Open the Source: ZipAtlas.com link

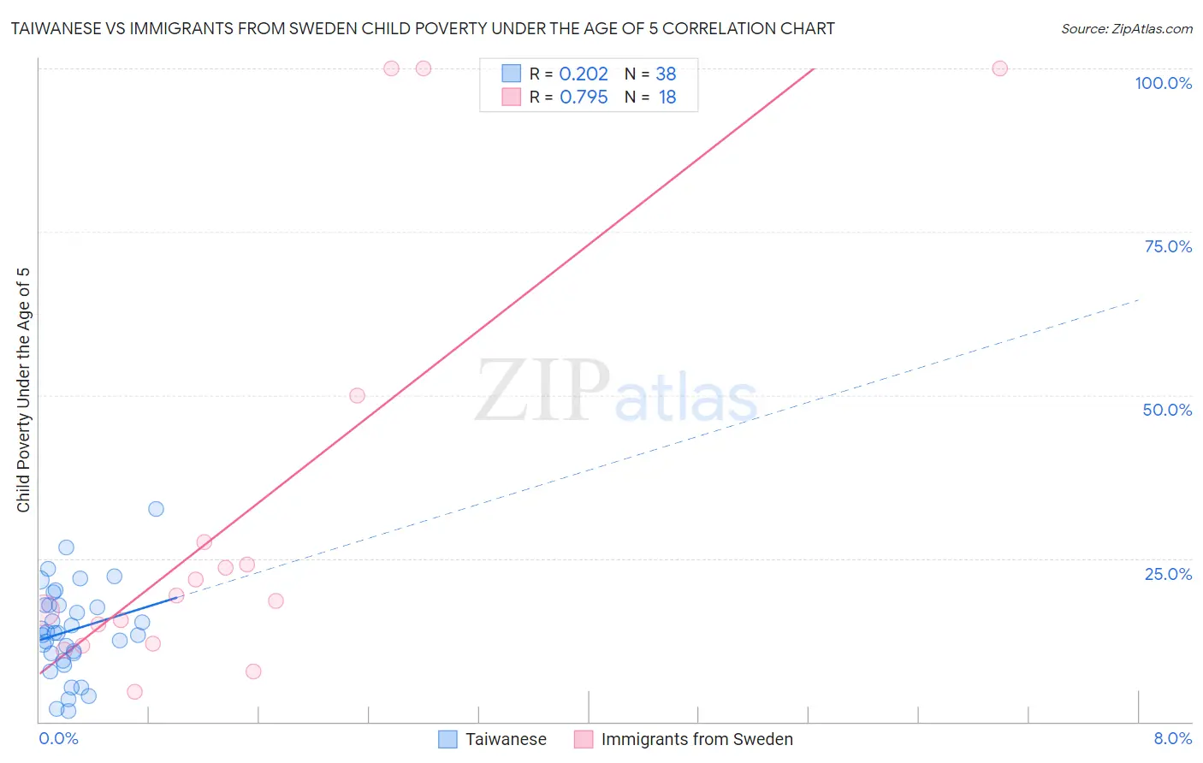pos(1126,28)
